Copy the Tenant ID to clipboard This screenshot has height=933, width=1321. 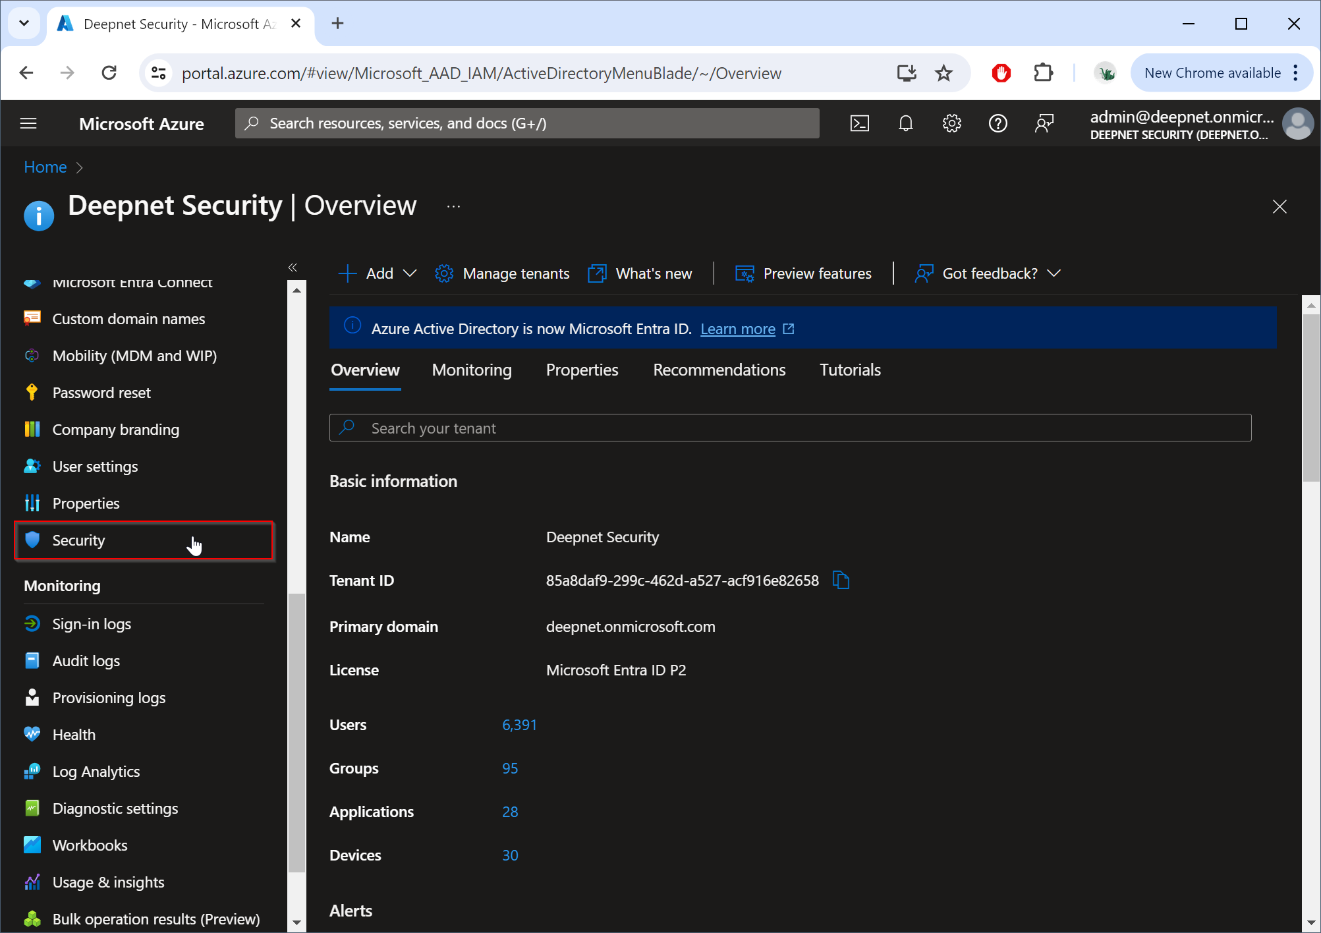[841, 580]
